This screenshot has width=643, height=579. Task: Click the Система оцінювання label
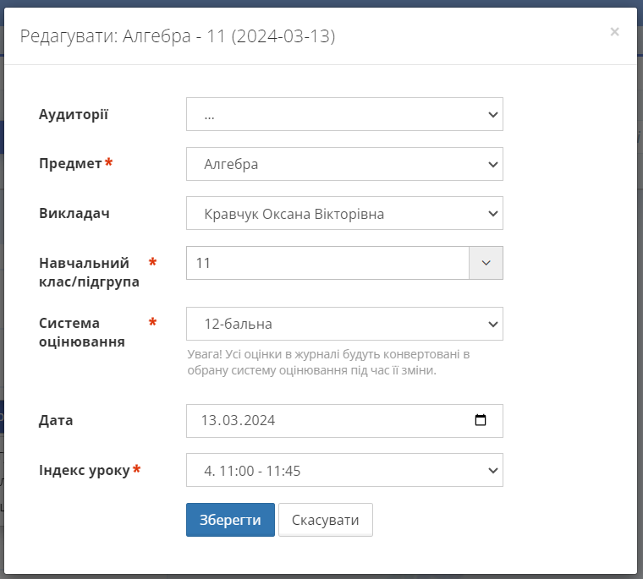tap(82, 332)
